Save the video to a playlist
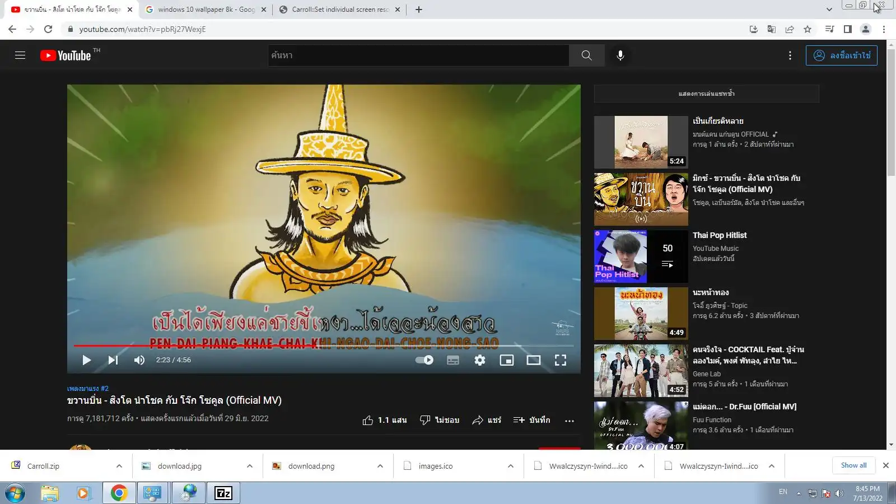 pos(531,420)
